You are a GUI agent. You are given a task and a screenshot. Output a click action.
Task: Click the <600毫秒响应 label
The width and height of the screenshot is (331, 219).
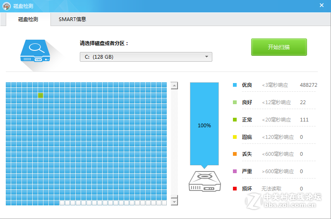click(x=278, y=154)
